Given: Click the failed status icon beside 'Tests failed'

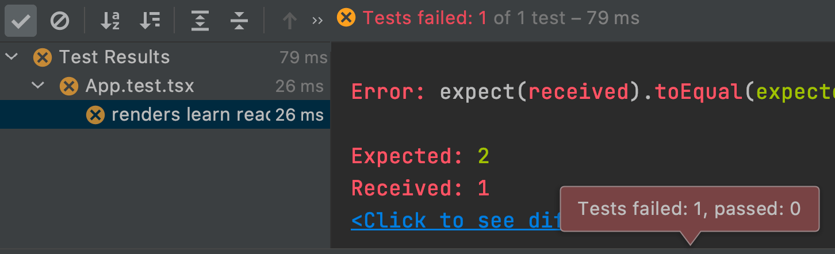Looking at the screenshot, I should [x=346, y=18].
